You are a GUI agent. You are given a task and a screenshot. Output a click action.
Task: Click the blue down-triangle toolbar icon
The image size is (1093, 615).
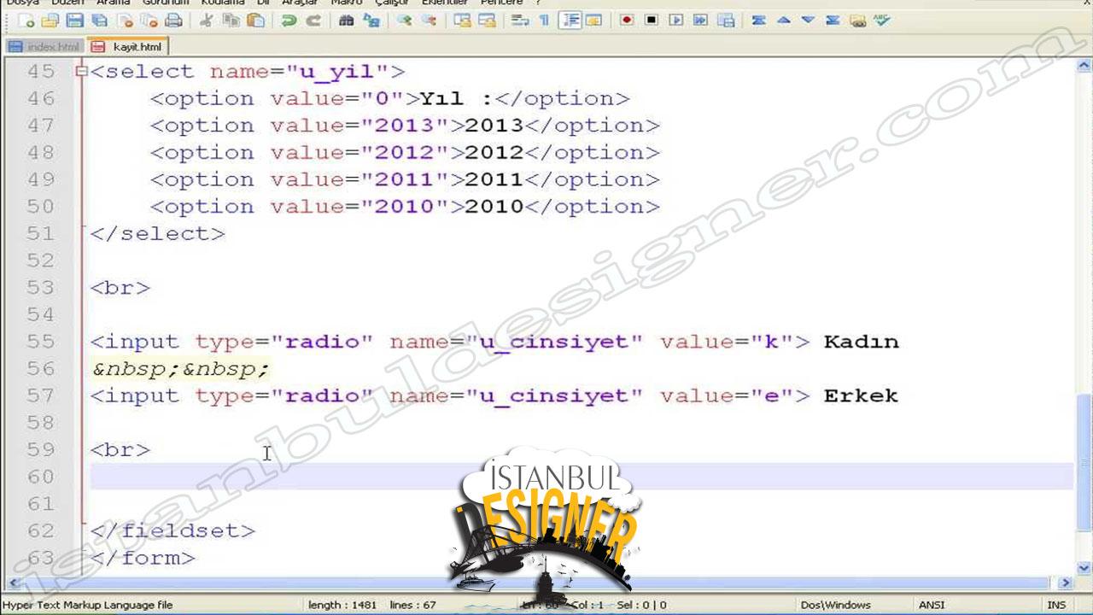pyautogui.click(x=808, y=20)
